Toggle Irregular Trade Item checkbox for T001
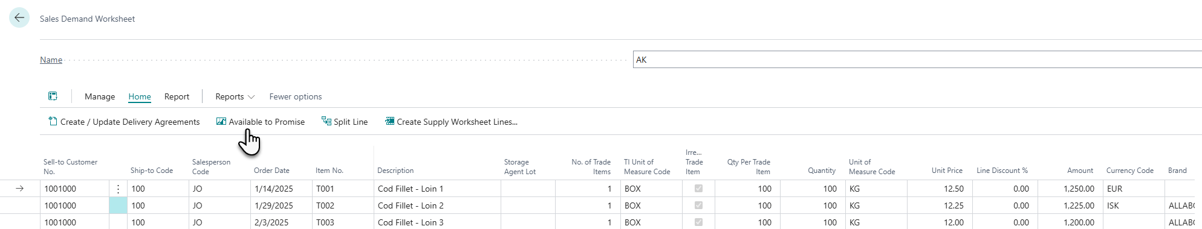The height and width of the screenshot is (229, 1202). coord(698,189)
